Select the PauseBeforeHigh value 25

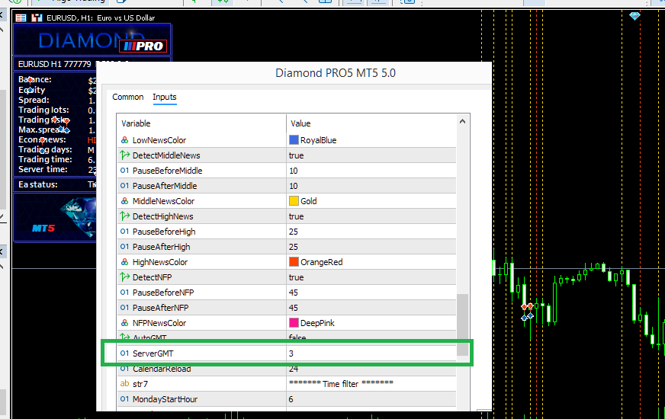[x=293, y=232]
